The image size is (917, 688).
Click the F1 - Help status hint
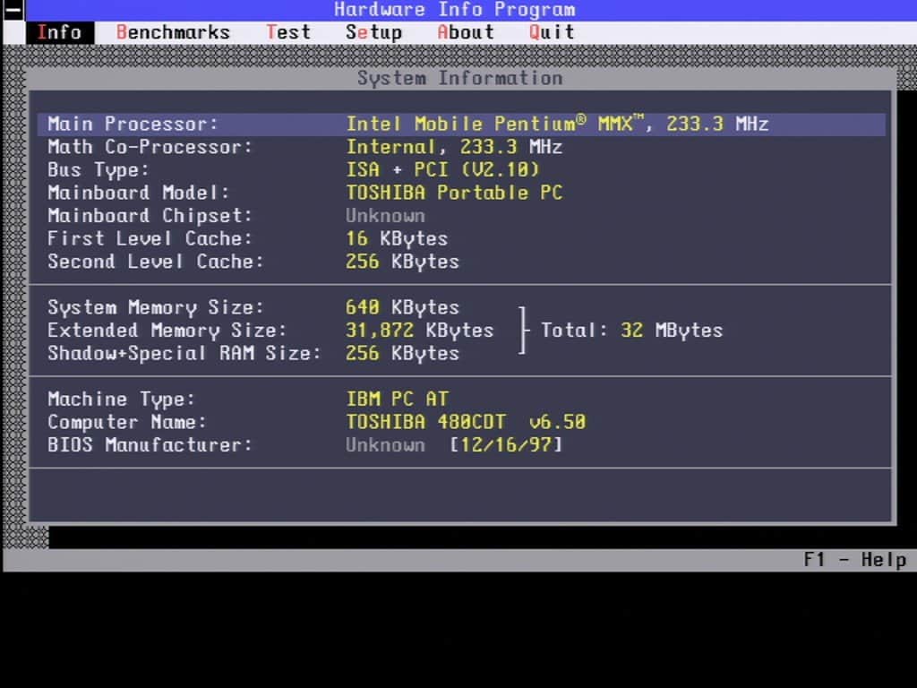[855, 560]
